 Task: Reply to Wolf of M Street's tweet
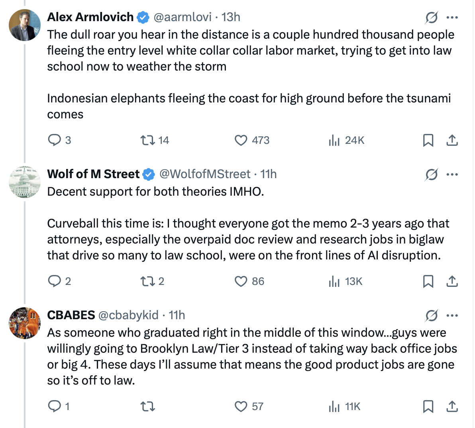54,281
